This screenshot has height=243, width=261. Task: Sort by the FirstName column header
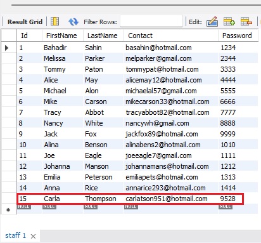[63, 36]
